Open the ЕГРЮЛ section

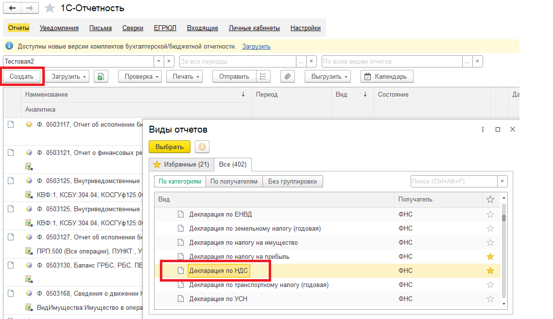coord(165,28)
